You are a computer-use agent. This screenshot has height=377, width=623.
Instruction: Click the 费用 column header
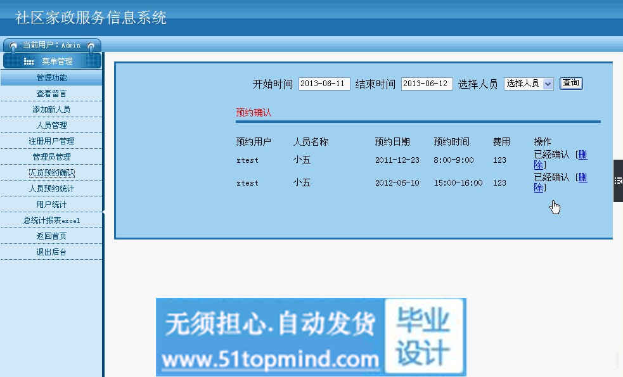click(x=501, y=142)
